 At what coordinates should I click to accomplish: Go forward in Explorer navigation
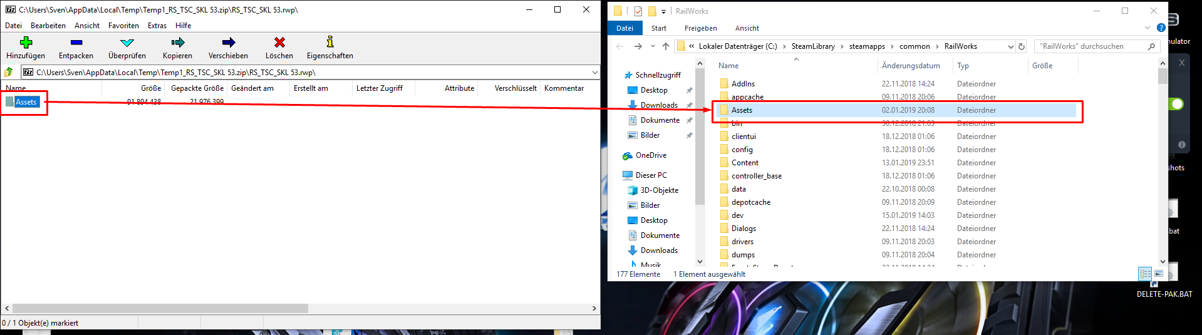(x=638, y=46)
